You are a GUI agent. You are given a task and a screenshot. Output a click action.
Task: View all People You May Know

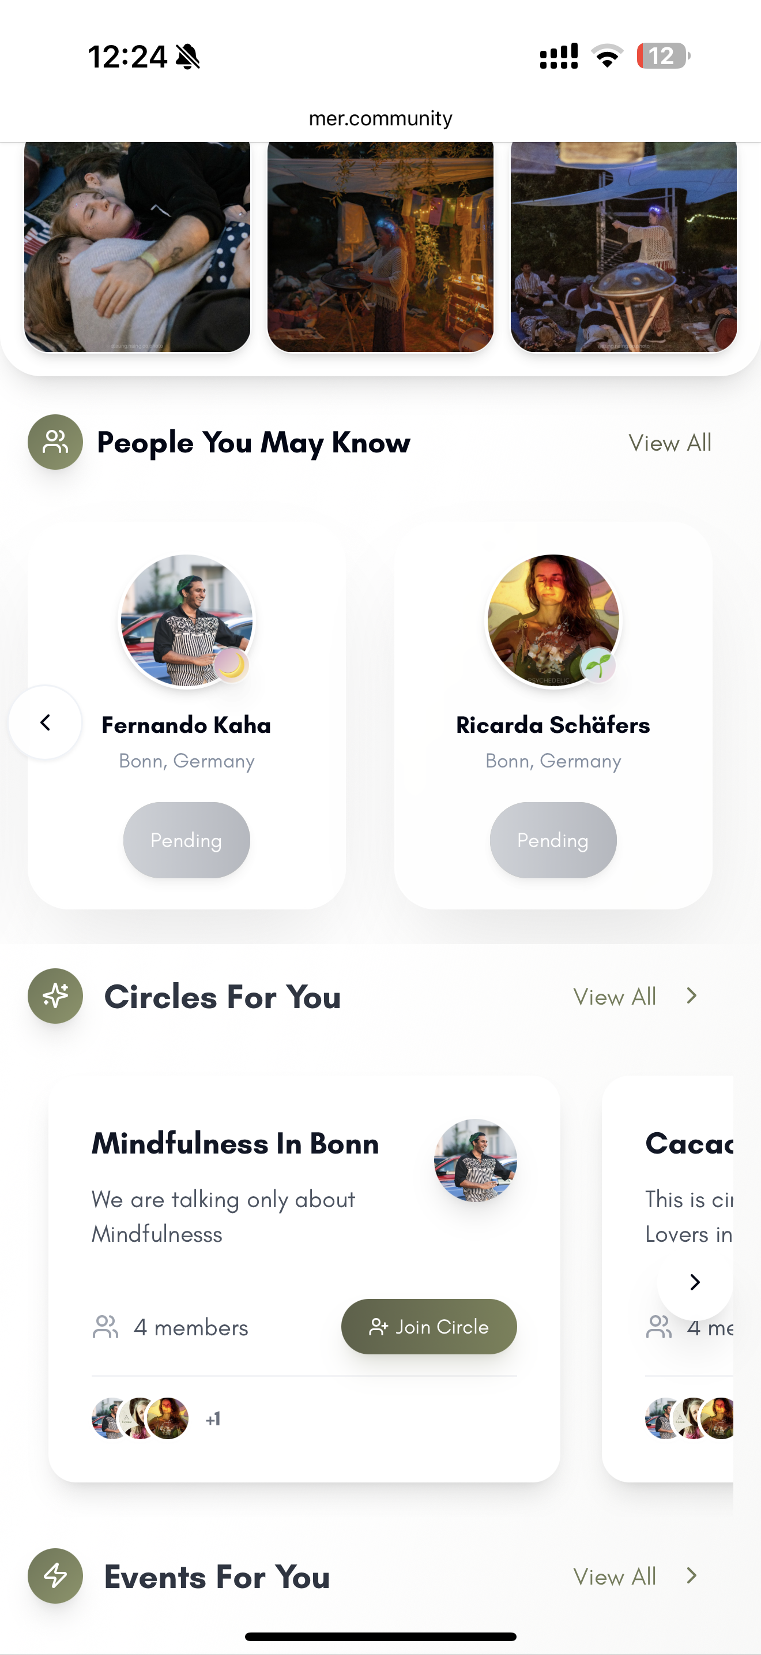tap(669, 443)
